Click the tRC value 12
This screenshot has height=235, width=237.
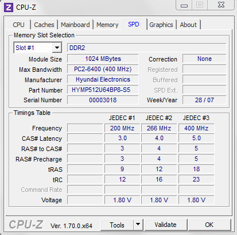tap(122, 179)
